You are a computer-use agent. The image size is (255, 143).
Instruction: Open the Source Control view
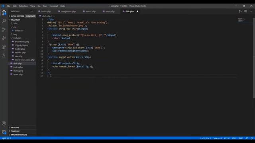point(4,29)
